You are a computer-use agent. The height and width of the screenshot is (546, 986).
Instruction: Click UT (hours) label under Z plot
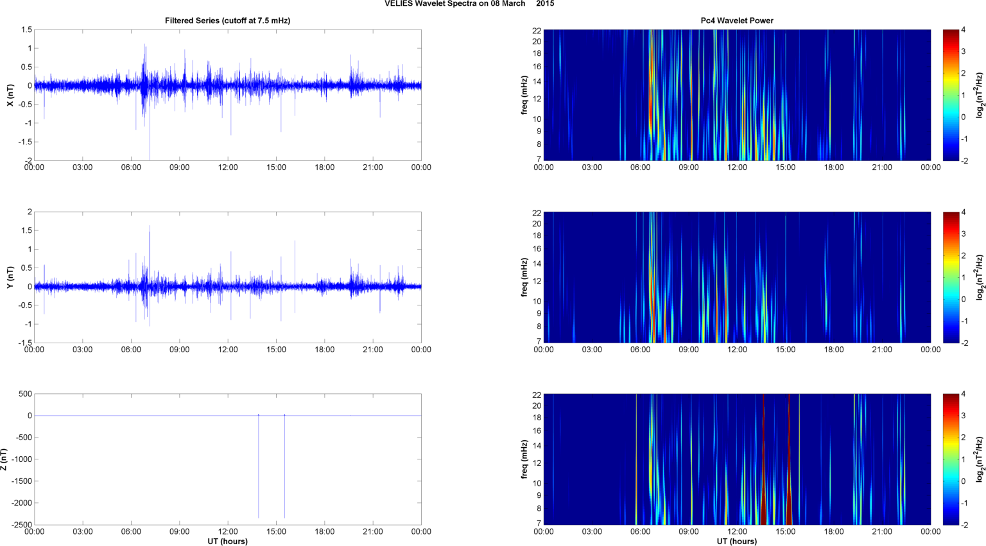pos(227,541)
